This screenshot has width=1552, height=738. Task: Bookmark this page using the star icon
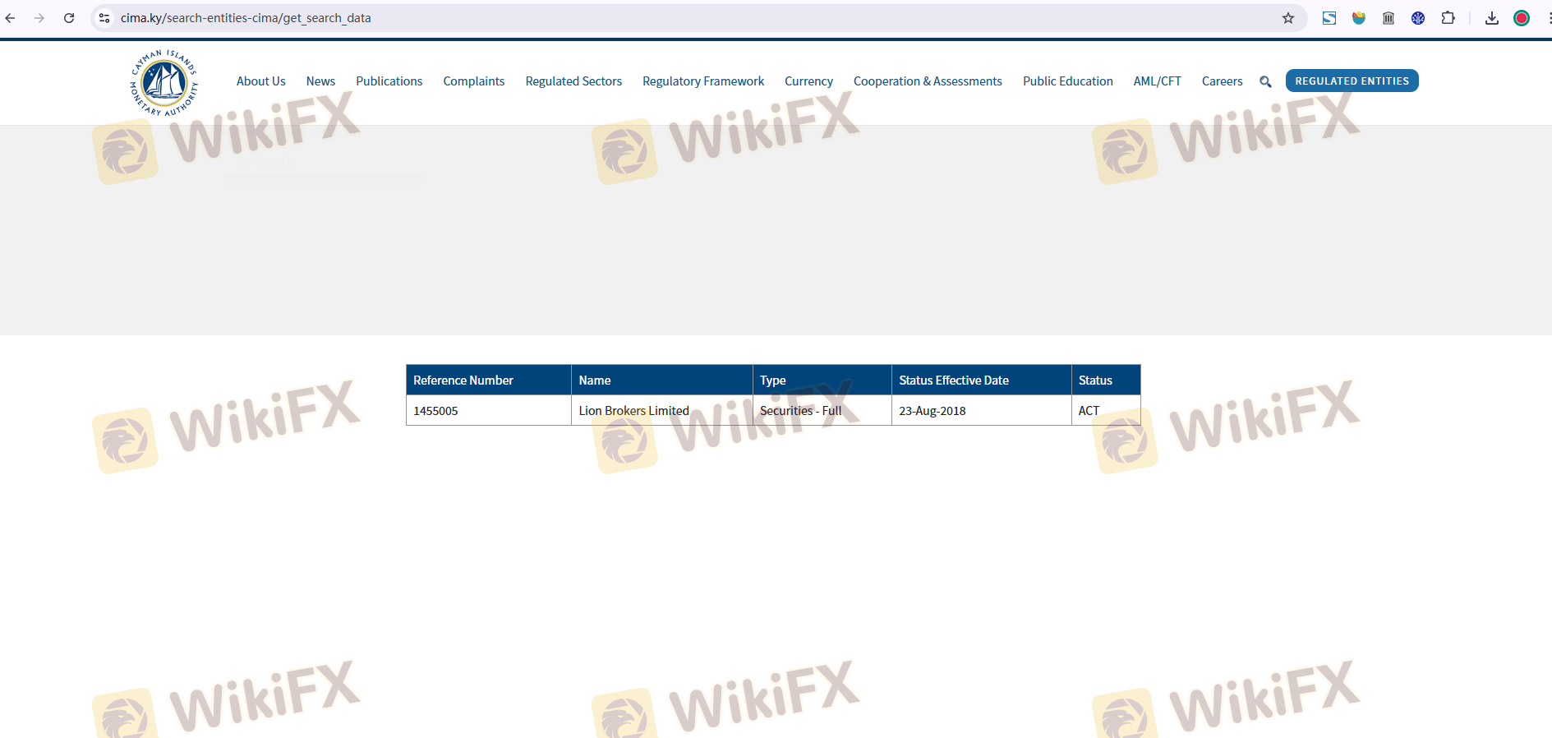pyautogui.click(x=1287, y=18)
